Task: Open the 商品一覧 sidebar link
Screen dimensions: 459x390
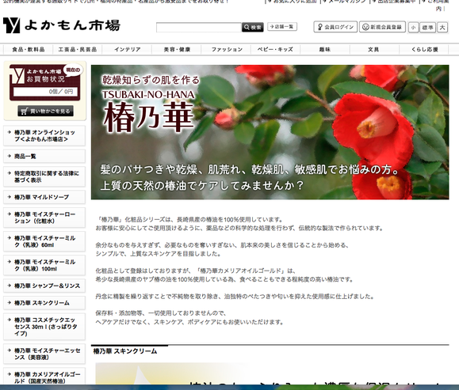Action: [x=44, y=157]
